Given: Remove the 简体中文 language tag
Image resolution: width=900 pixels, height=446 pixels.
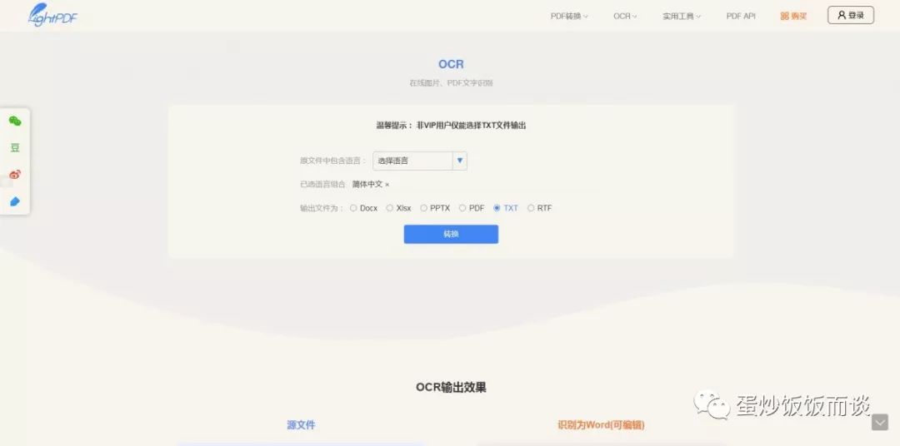Looking at the screenshot, I should (x=387, y=185).
